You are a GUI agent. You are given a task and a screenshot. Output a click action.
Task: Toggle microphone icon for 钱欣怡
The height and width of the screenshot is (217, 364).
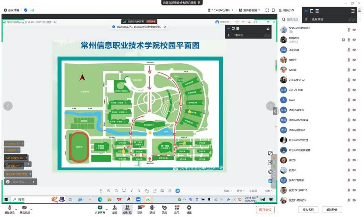(x=349, y=160)
